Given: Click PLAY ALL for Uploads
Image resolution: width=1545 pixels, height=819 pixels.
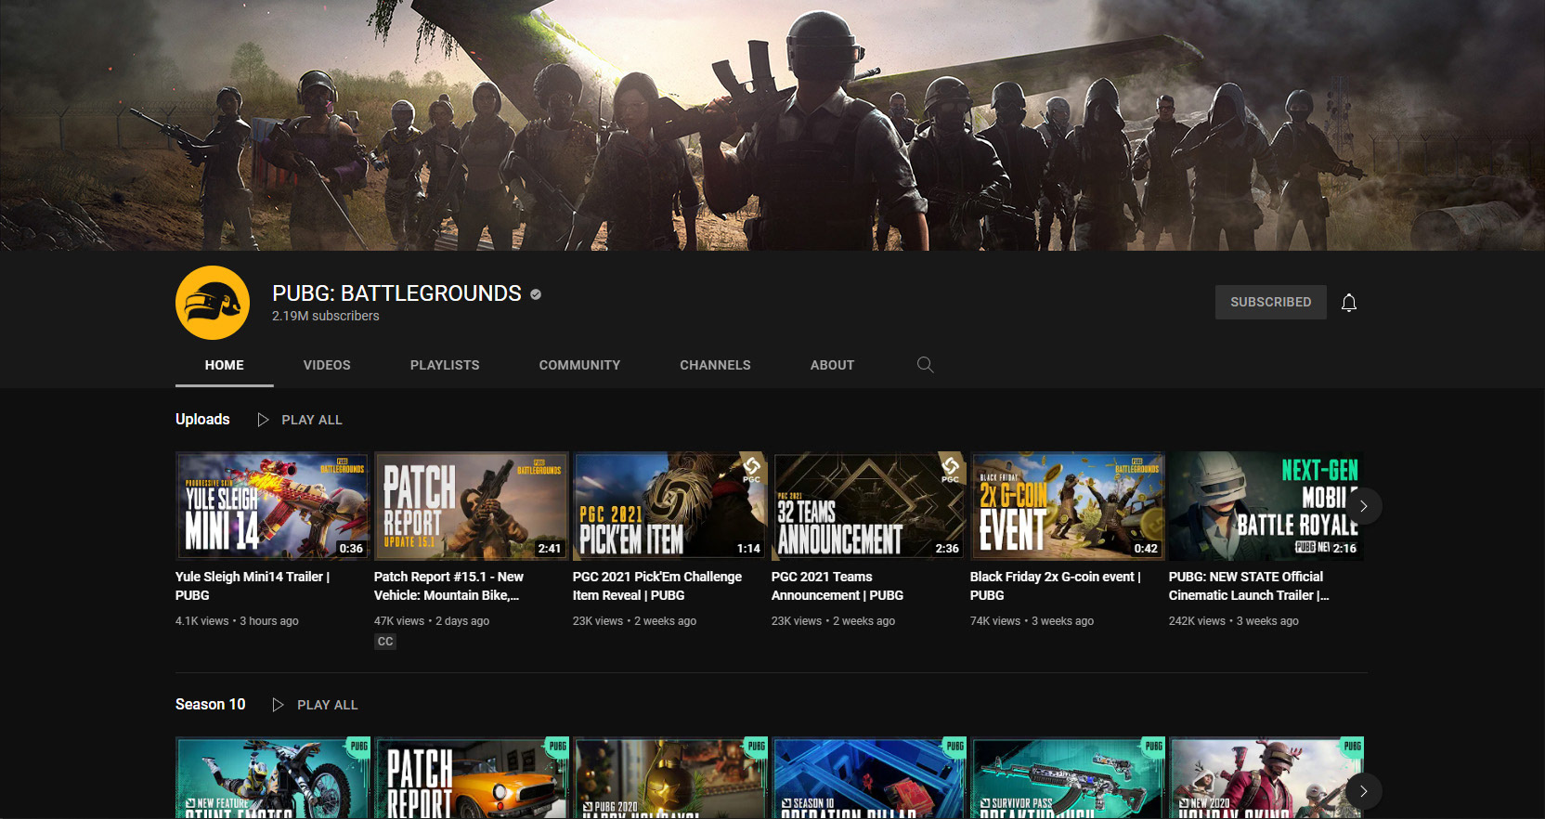Looking at the screenshot, I should pos(312,420).
